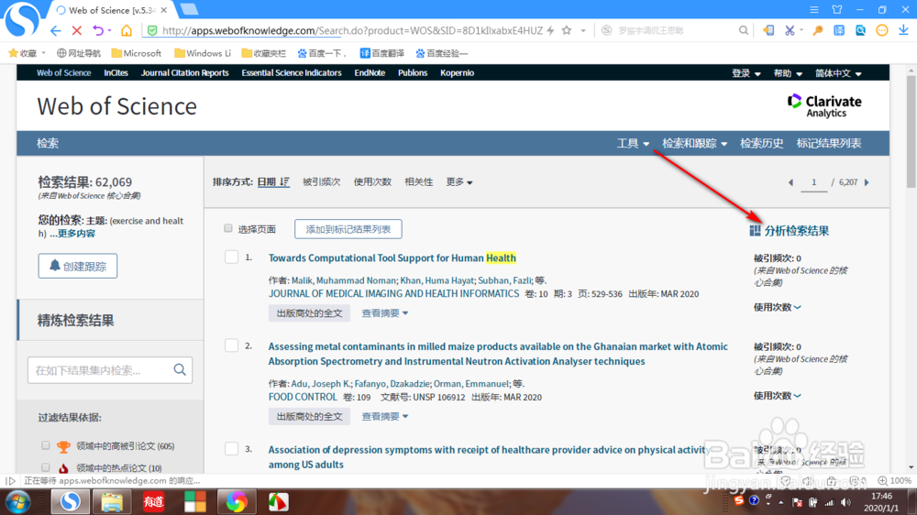Expand 使用次数 under result 1
Image resolution: width=917 pixels, height=515 pixels.
point(778,307)
